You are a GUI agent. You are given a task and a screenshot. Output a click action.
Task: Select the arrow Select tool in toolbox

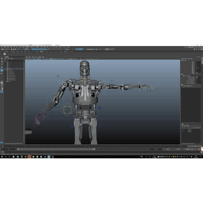click(x=2, y=58)
